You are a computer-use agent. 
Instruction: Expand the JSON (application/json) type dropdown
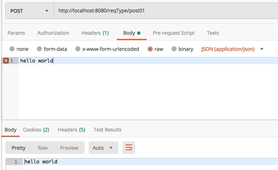(232, 49)
